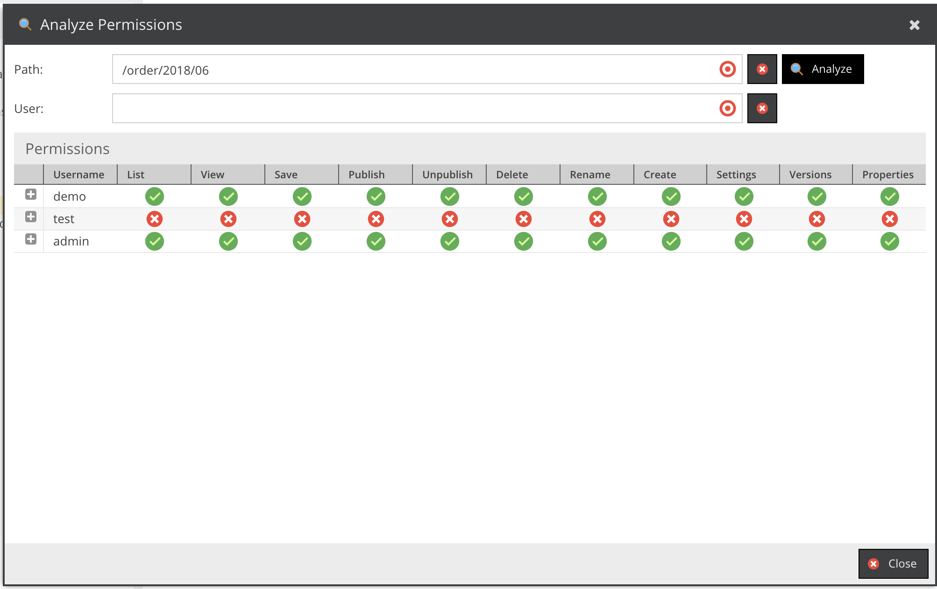The image size is (937, 589).
Task: Click demo's green Delete checkmark
Action: click(524, 196)
